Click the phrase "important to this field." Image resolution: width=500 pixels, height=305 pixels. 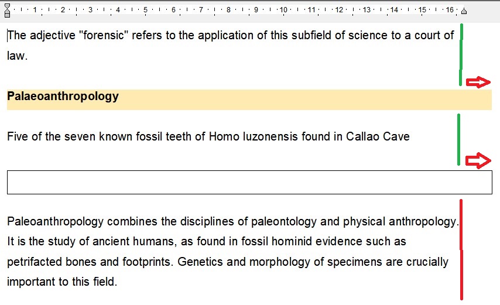click(x=62, y=282)
